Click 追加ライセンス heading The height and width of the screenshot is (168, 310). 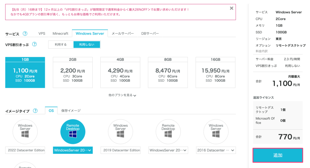coord(263,97)
